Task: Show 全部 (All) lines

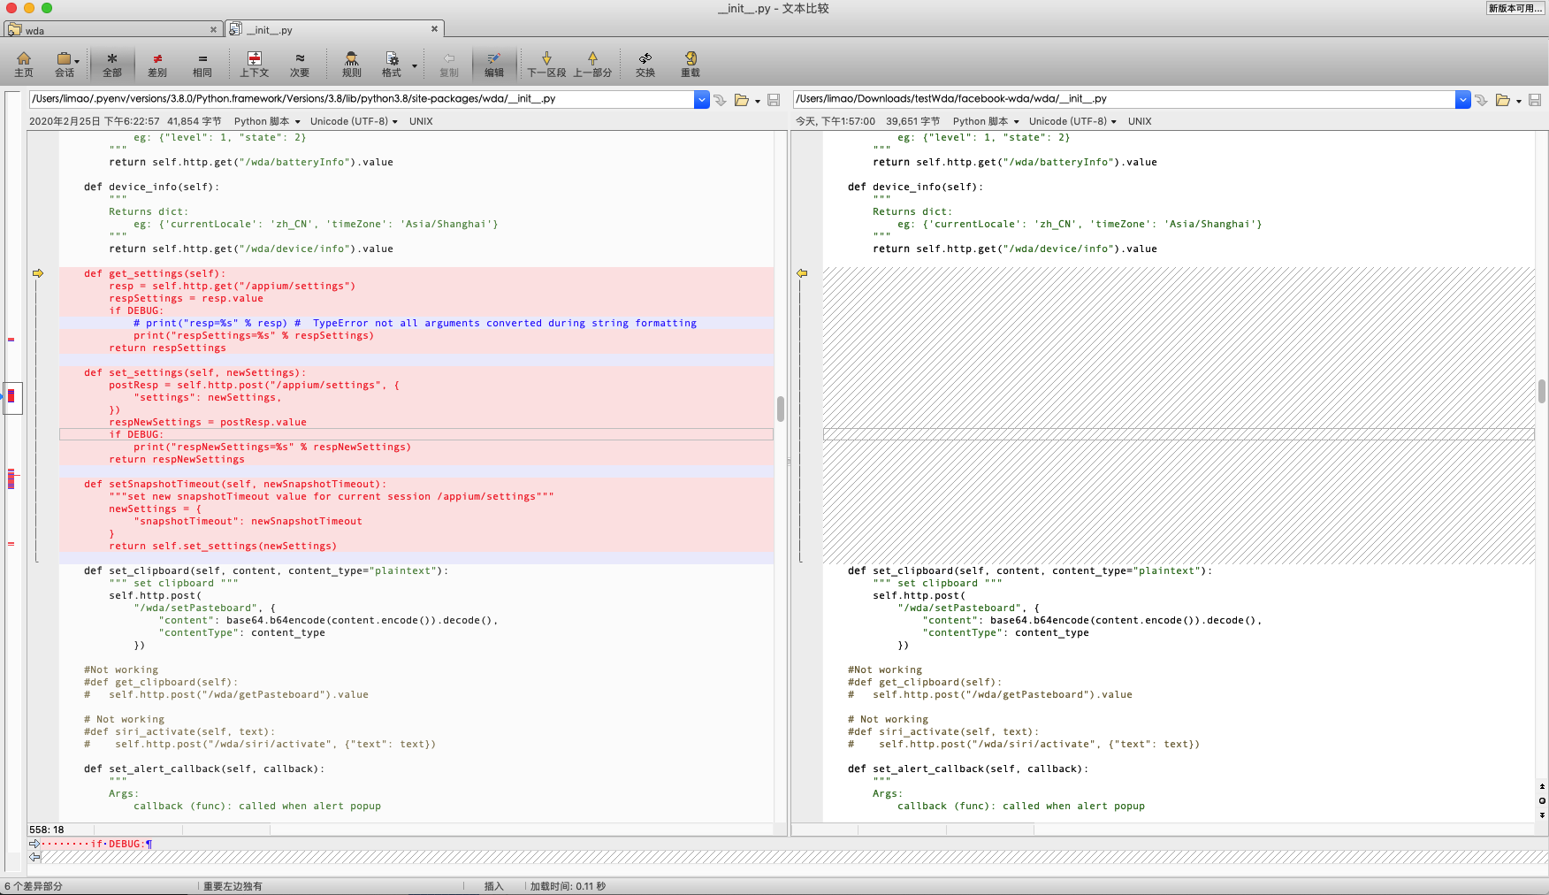Action: click(112, 65)
